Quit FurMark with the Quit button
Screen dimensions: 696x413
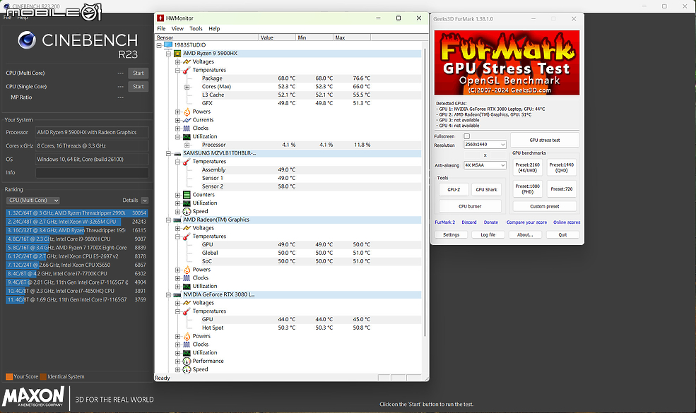[562, 234]
